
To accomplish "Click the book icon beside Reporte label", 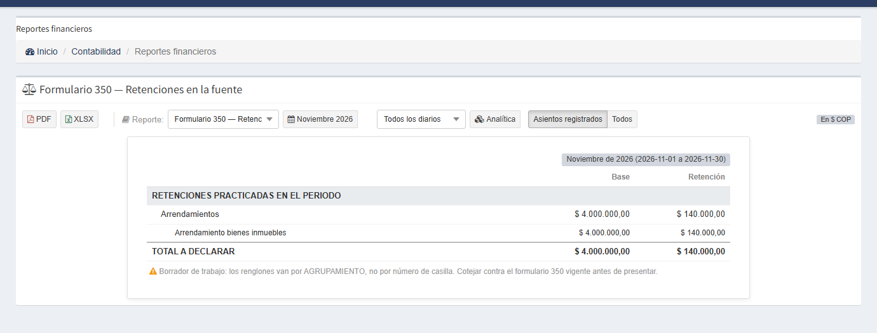I will point(126,119).
